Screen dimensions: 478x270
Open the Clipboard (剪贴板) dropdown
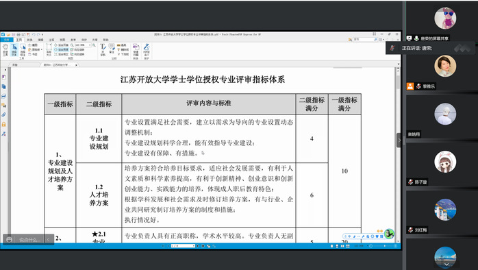[36, 49]
